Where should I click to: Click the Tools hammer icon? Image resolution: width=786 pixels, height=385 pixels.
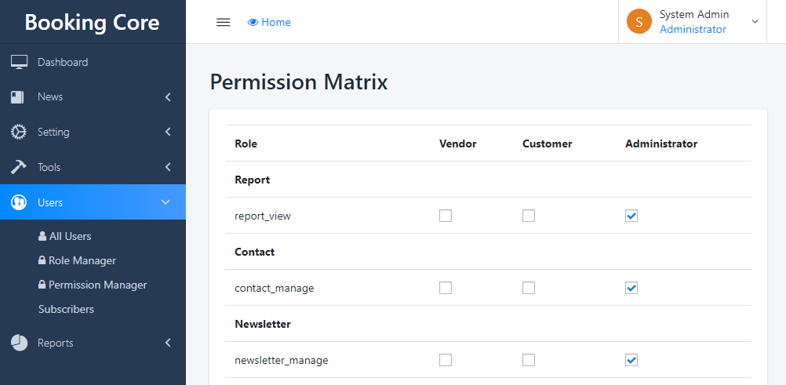coord(19,167)
